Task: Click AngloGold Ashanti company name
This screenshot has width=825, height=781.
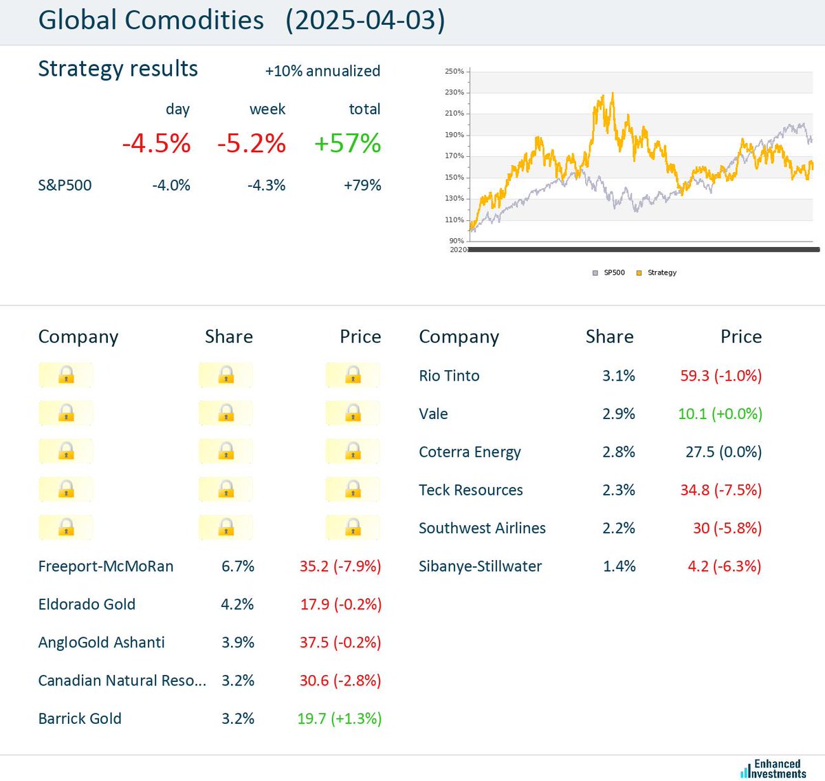Action: coord(102,642)
